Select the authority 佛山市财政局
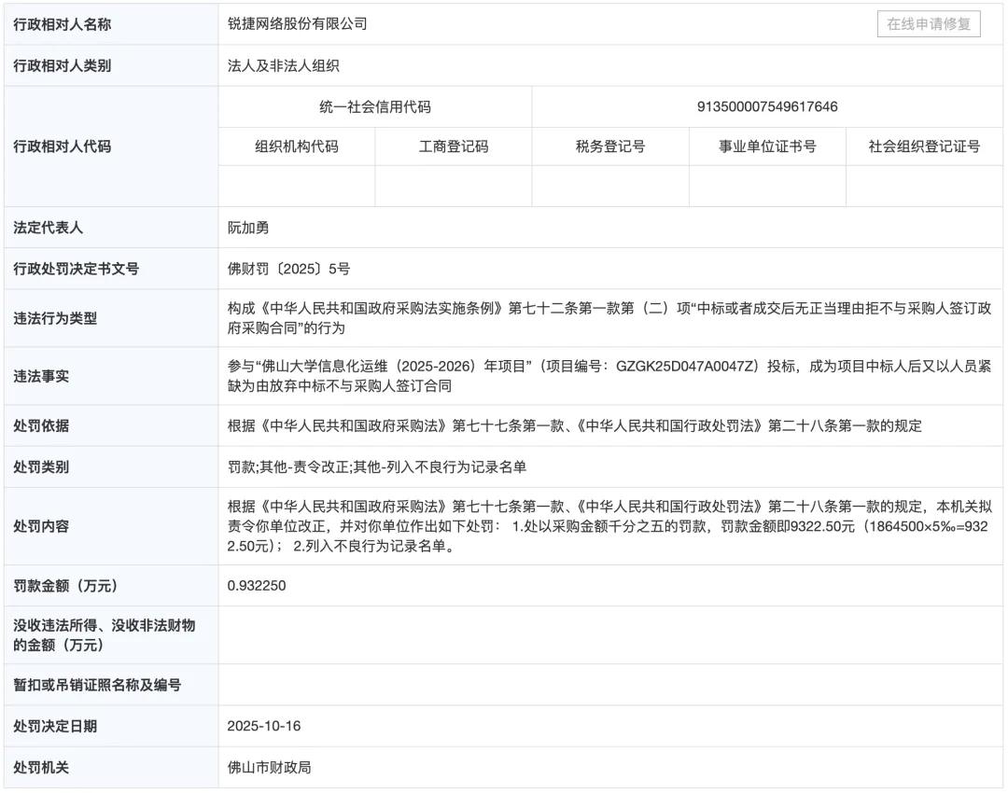Image resolution: width=1008 pixels, height=793 pixels. coord(270,767)
